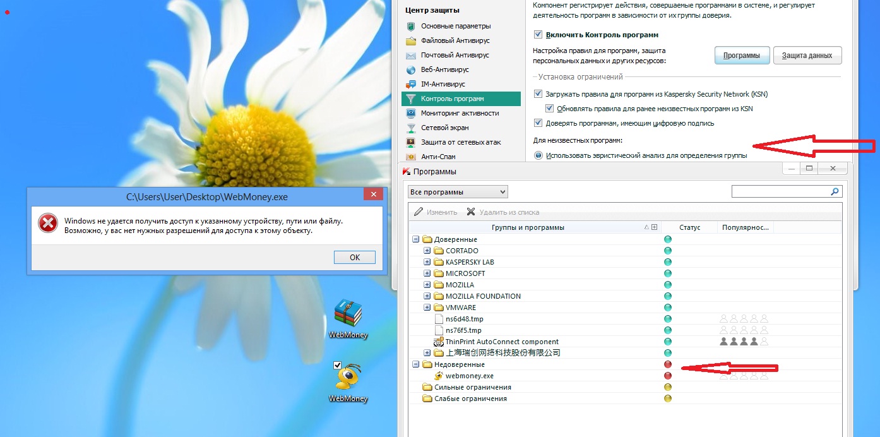Toggle Загружать правила из Kaspersky Security Network checkbox
The image size is (880, 437).
[x=538, y=94]
